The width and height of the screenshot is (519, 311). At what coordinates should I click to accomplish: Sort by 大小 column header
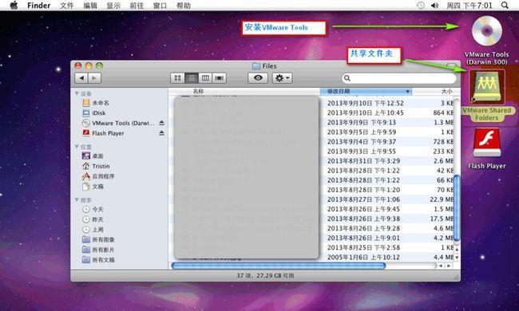pyautogui.click(x=434, y=92)
